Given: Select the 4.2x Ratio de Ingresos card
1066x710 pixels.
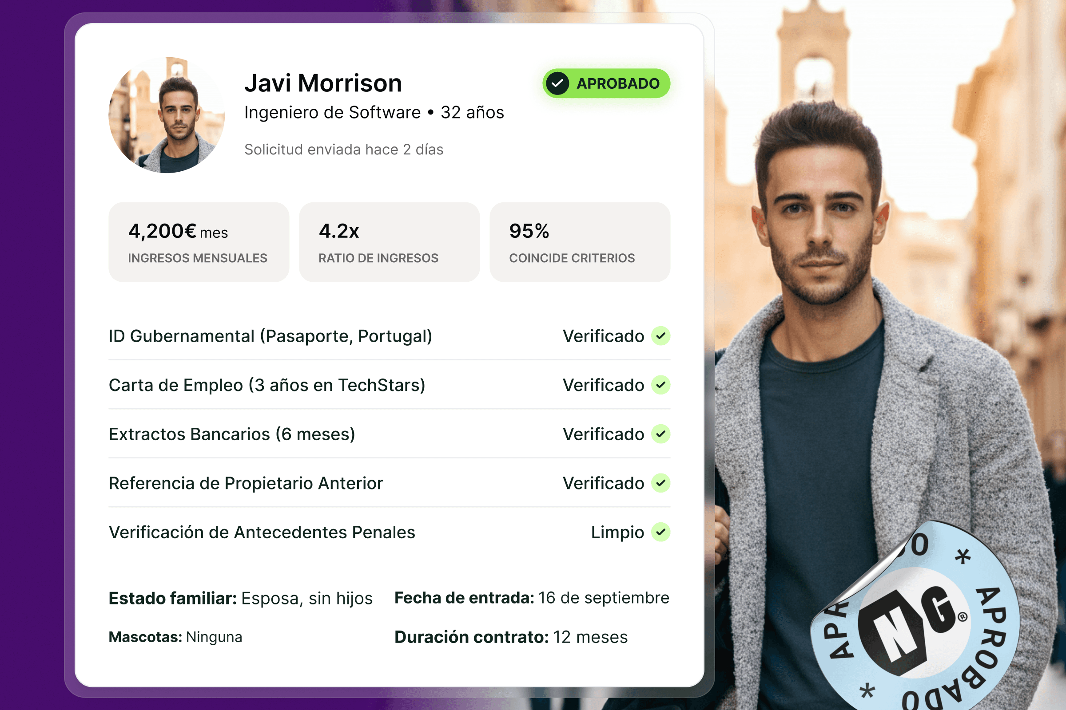Looking at the screenshot, I should [390, 242].
